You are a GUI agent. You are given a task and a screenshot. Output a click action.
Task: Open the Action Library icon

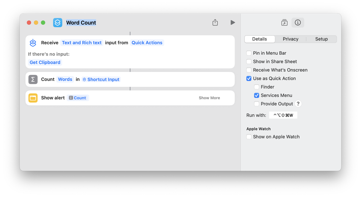284,23
